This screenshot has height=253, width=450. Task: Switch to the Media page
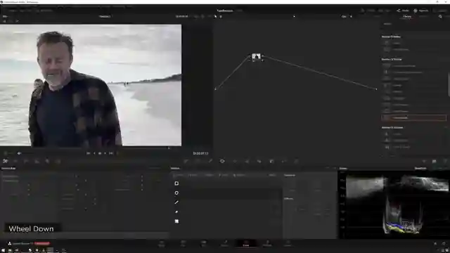point(162,244)
